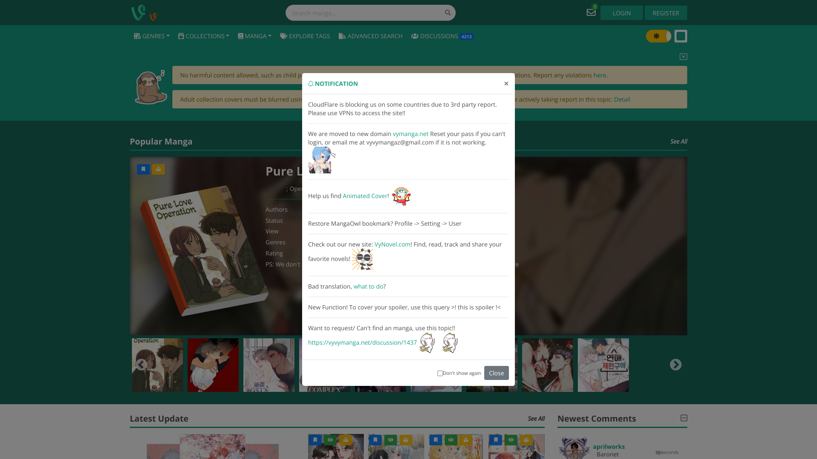This screenshot has width=817, height=459.
Task: Expand the COLLECTIONS dropdown menu
Action: pyautogui.click(x=203, y=36)
